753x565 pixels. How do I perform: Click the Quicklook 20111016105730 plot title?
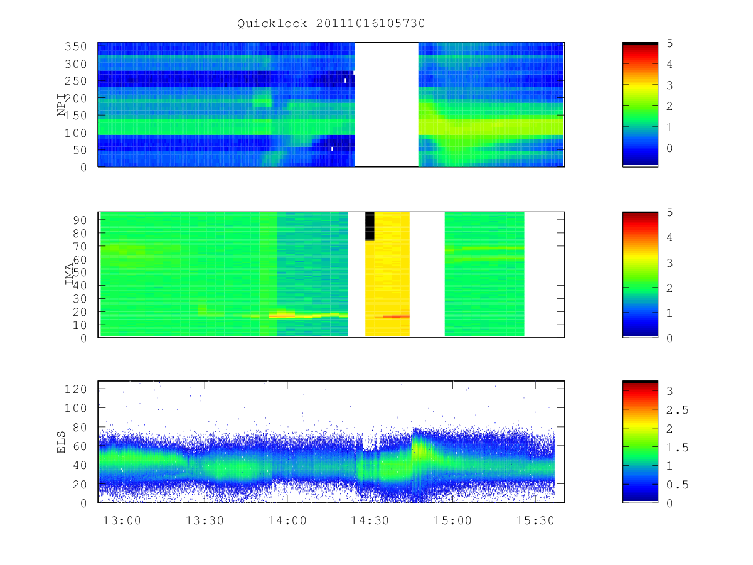click(331, 24)
